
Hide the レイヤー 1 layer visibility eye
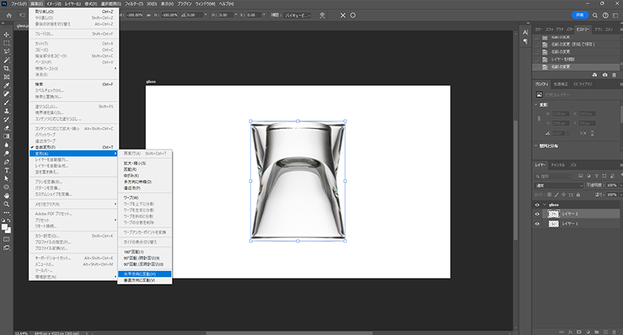click(537, 224)
